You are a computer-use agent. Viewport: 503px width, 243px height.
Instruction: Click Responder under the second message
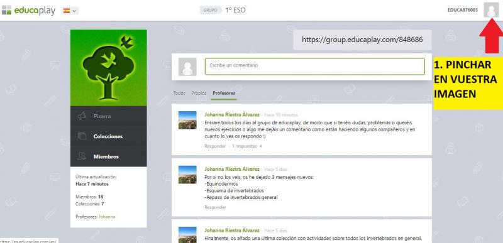coord(215,207)
